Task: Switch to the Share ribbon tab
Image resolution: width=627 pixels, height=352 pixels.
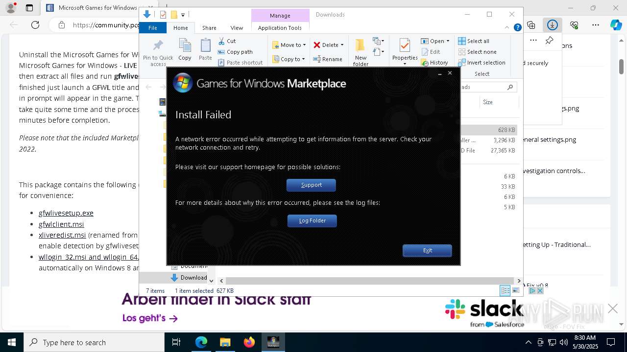Action: (x=209, y=28)
